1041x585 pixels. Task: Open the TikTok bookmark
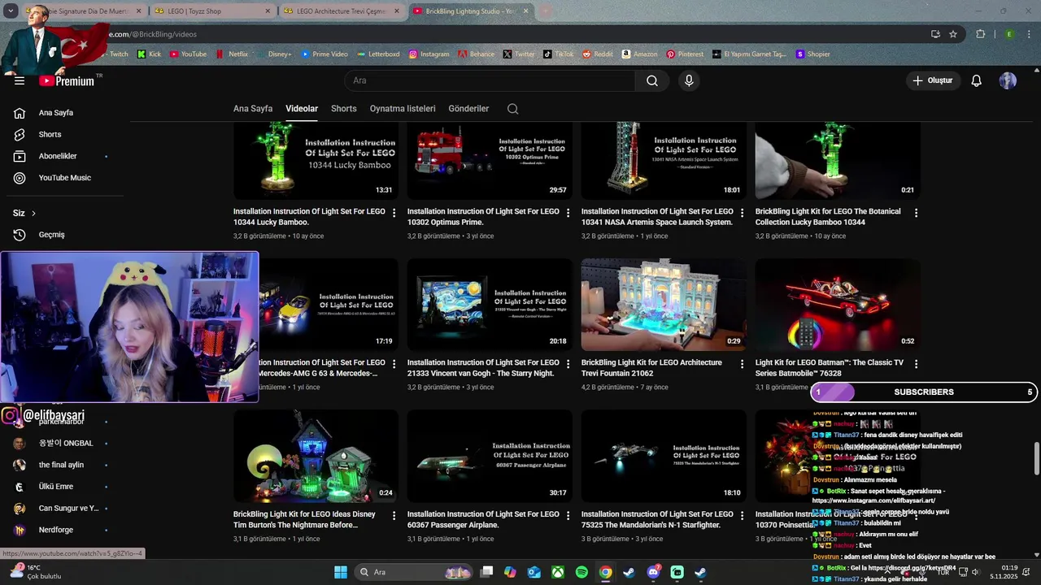pos(559,54)
